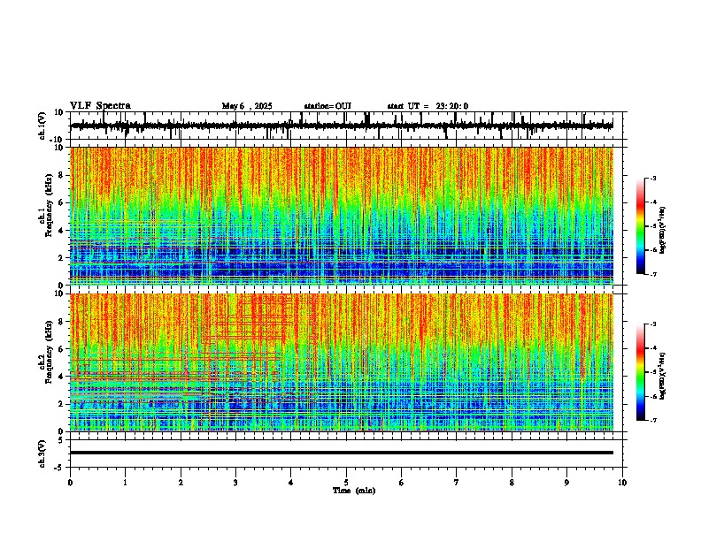Click the "ch.3(V)" axis label
This screenshot has height=541, width=701.
42,453
